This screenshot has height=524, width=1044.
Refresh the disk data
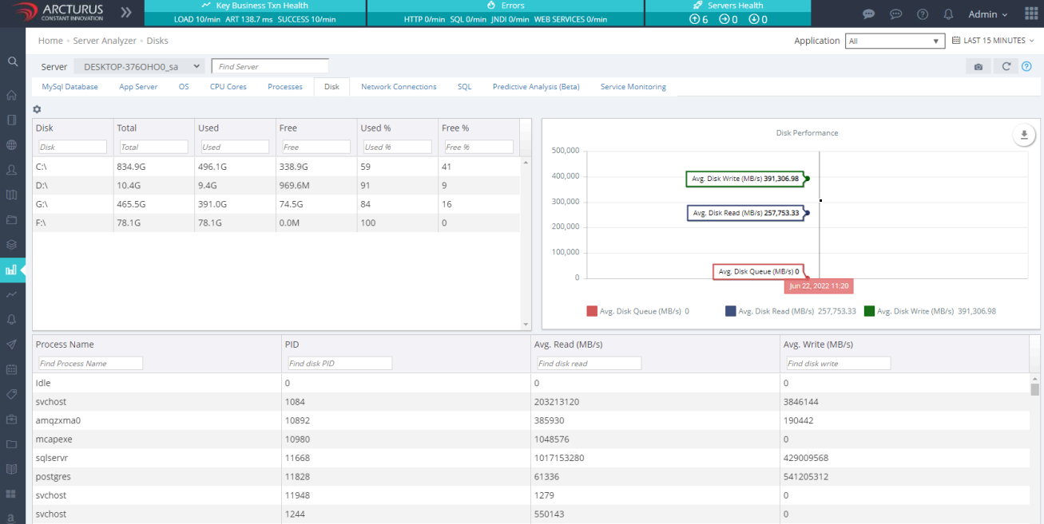coord(1006,67)
